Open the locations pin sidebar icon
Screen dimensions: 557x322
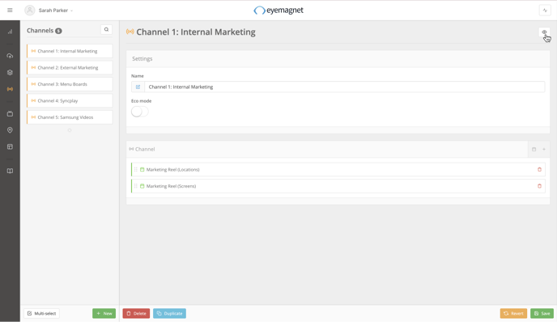click(x=10, y=130)
